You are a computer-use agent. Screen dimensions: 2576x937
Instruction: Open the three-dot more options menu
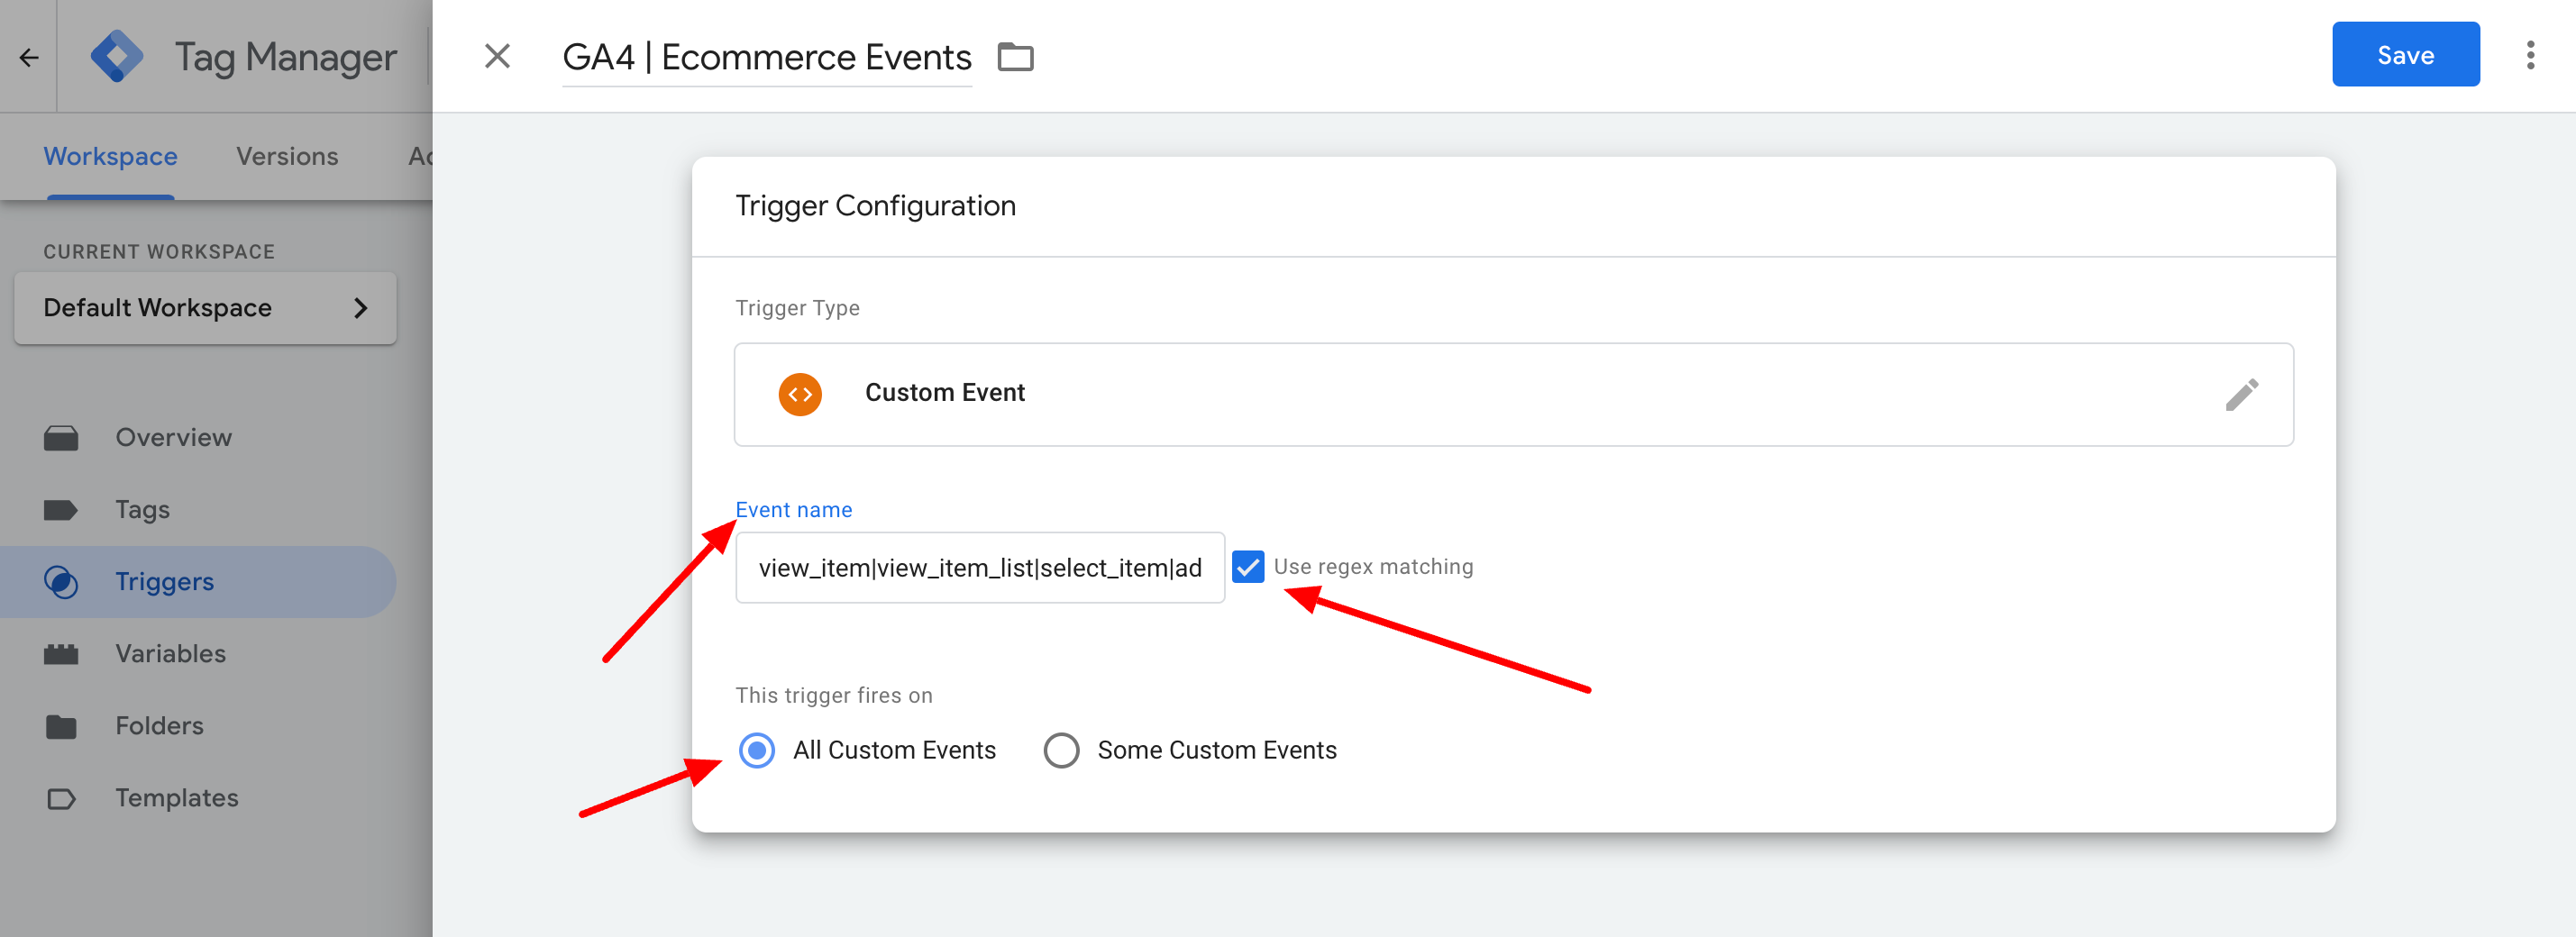tap(2530, 55)
